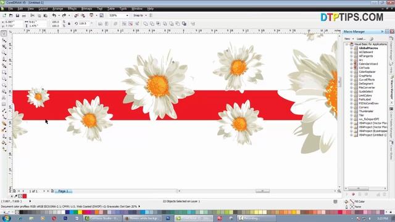Viewport: 395px width, 222px height.
Task: Select the Shape tool in the toolbox
Action: click(x=4, y=40)
